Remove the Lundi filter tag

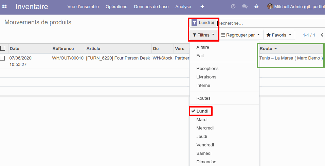[x=213, y=23]
